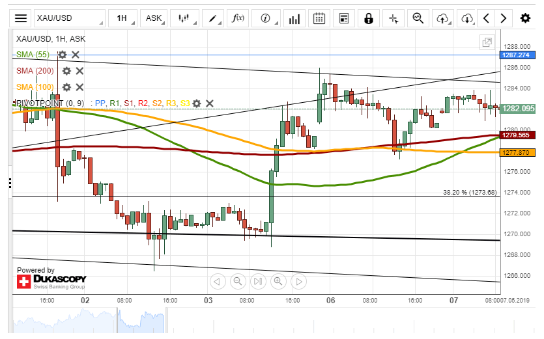This screenshot has width=544, height=339.
Task: Click the cloud upload save icon
Action: click(x=443, y=18)
